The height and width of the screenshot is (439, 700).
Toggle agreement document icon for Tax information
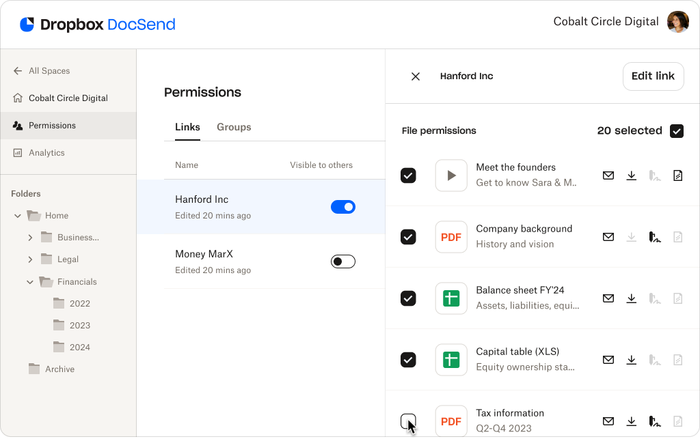tap(677, 422)
